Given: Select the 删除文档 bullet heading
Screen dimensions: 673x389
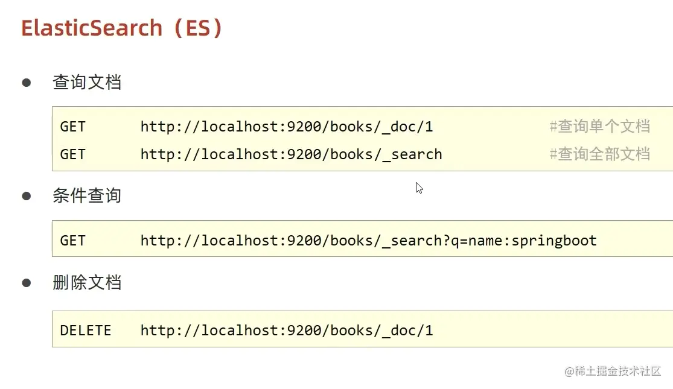Looking at the screenshot, I should (87, 283).
